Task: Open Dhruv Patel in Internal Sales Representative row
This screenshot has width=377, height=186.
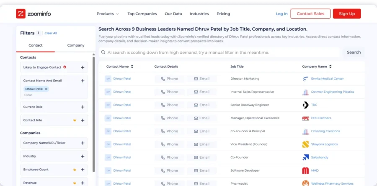Action: (122, 92)
